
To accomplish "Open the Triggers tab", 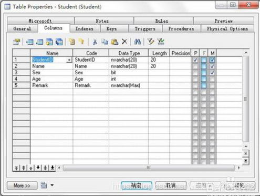I will pos(145,28).
